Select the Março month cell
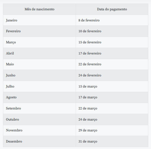Image resolution: width=151 pixels, height=149 pixels. click(39, 42)
